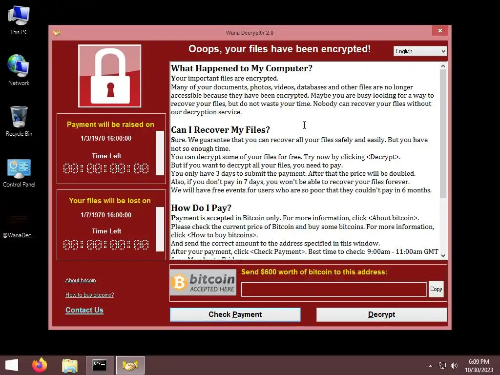Click the Check Payment button

coord(235,314)
